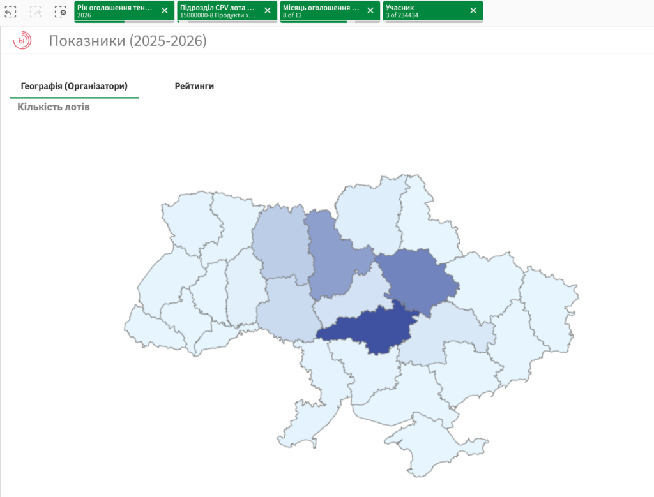Remove the announcement month filter
The image size is (654, 497).
[x=370, y=11]
